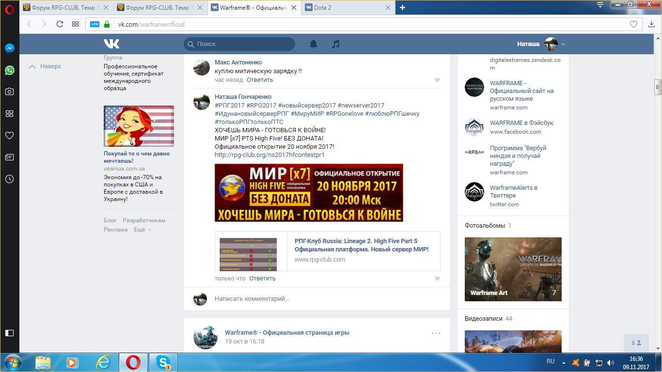Like Макс Антоненко's comment
This screenshot has width=662, height=372.
coord(437,80)
